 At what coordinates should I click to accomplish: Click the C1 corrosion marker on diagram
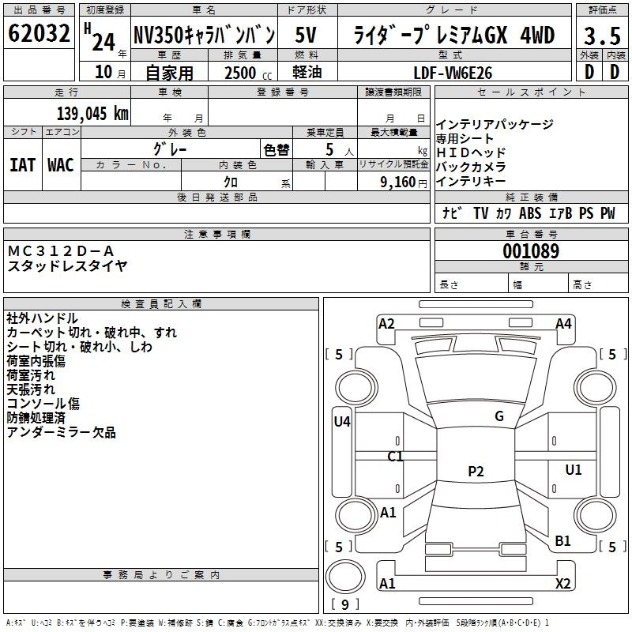395,457
